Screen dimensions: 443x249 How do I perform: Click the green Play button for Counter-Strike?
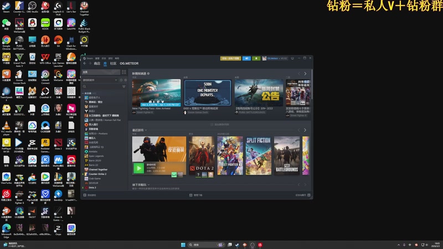point(139,169)
